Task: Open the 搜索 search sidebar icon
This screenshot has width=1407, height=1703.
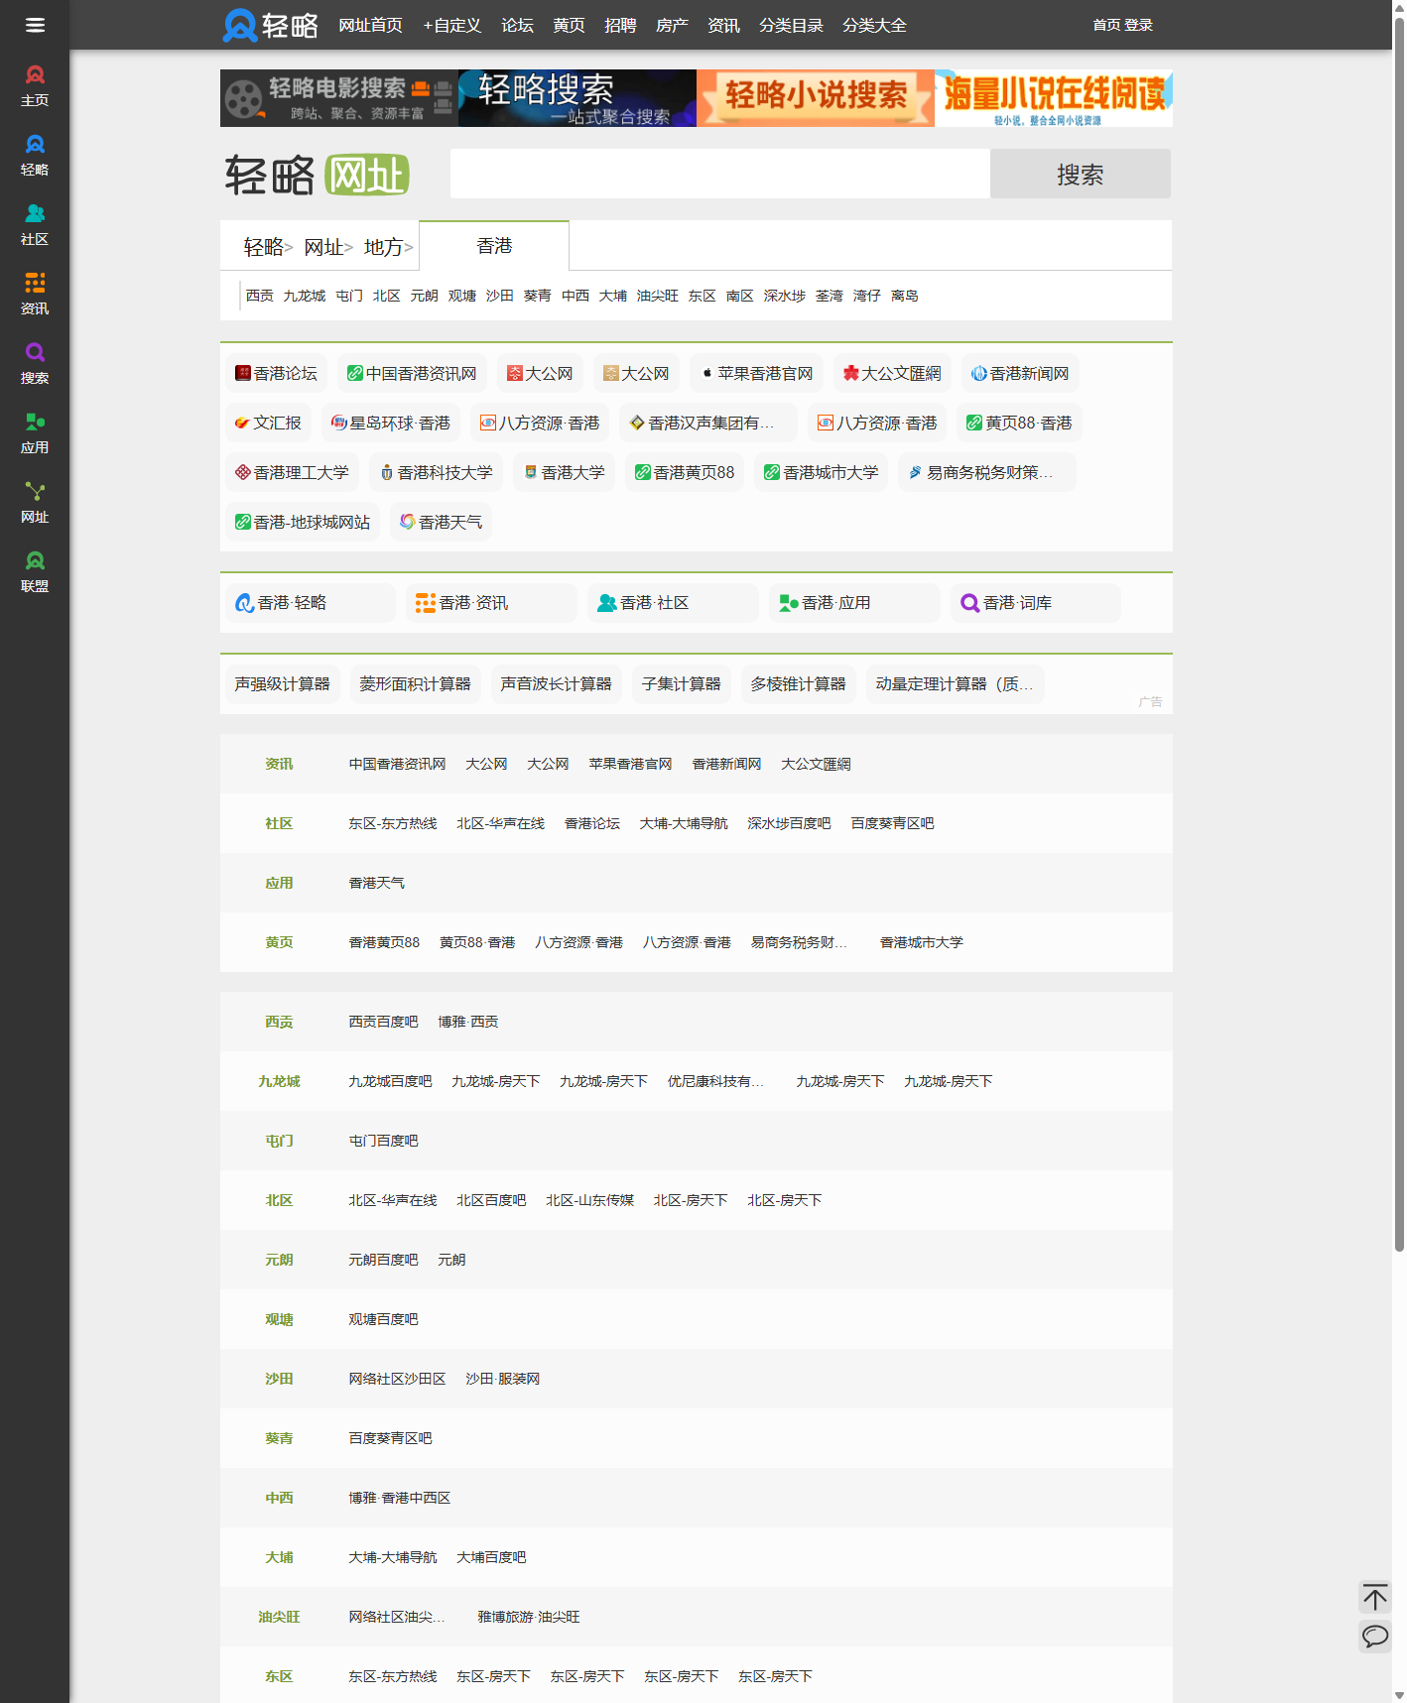Action: 35,363
